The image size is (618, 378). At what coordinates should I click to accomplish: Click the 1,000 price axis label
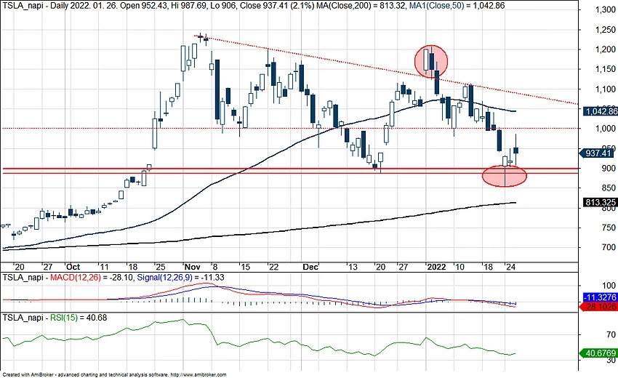coord(604,129)
